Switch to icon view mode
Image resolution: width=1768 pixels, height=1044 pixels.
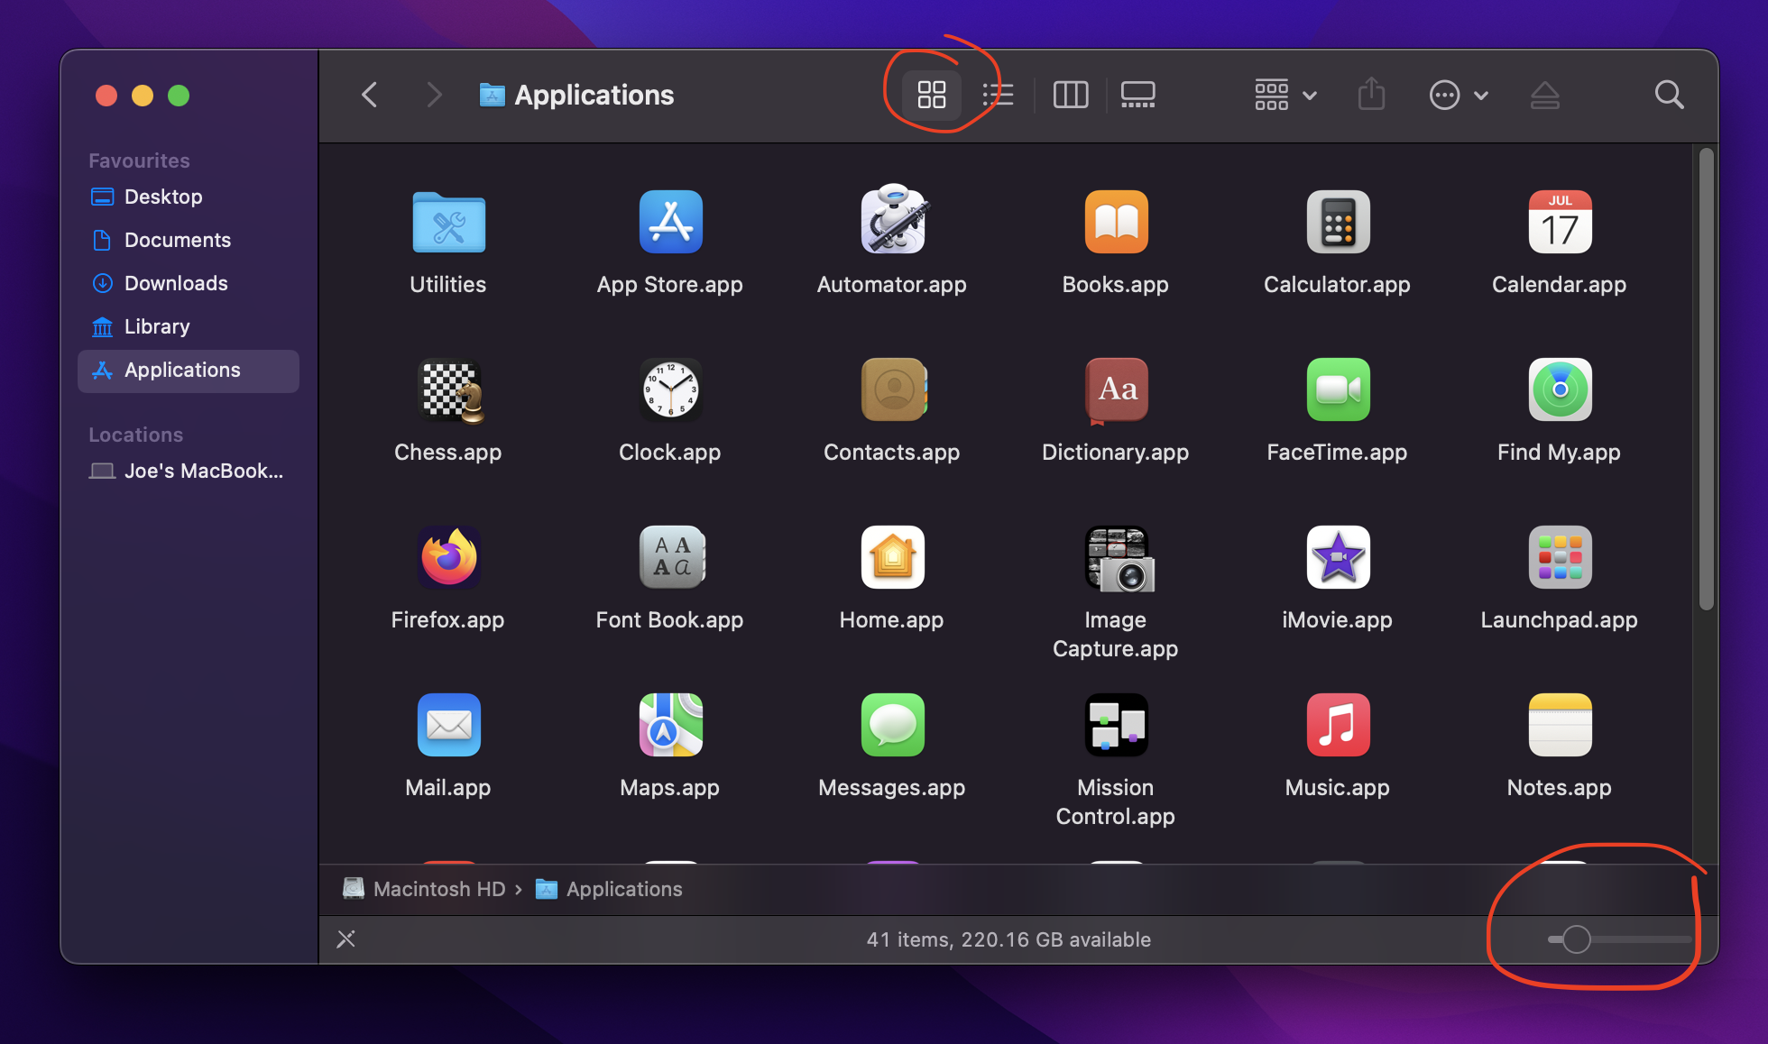pyautogui.click(x=931, y=95)
